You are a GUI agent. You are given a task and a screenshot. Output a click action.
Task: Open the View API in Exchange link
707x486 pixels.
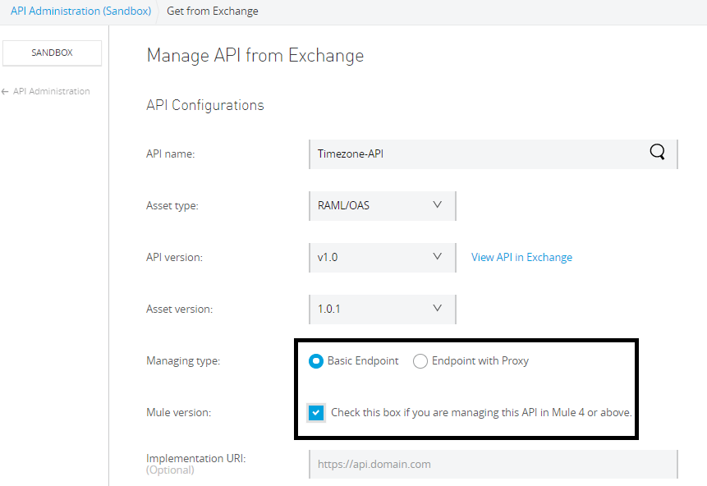[x=521, y=257]
